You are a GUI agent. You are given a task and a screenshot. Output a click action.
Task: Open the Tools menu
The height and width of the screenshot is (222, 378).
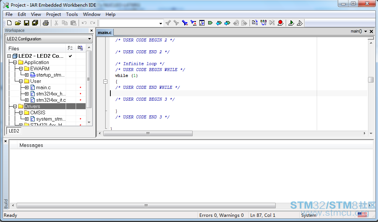pyautogui.click(x=72, y=14)
